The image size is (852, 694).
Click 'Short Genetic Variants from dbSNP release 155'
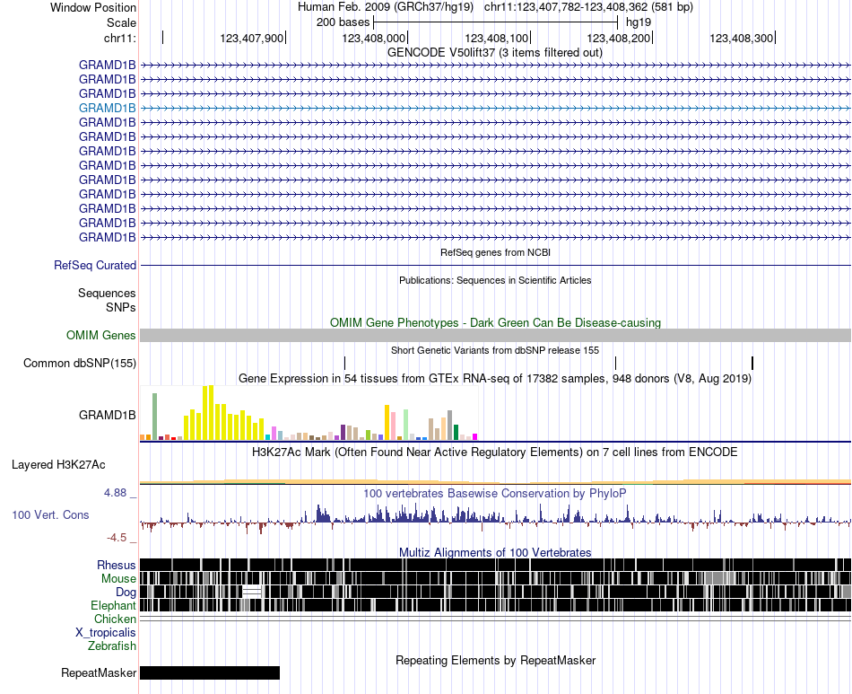[495, 351]
